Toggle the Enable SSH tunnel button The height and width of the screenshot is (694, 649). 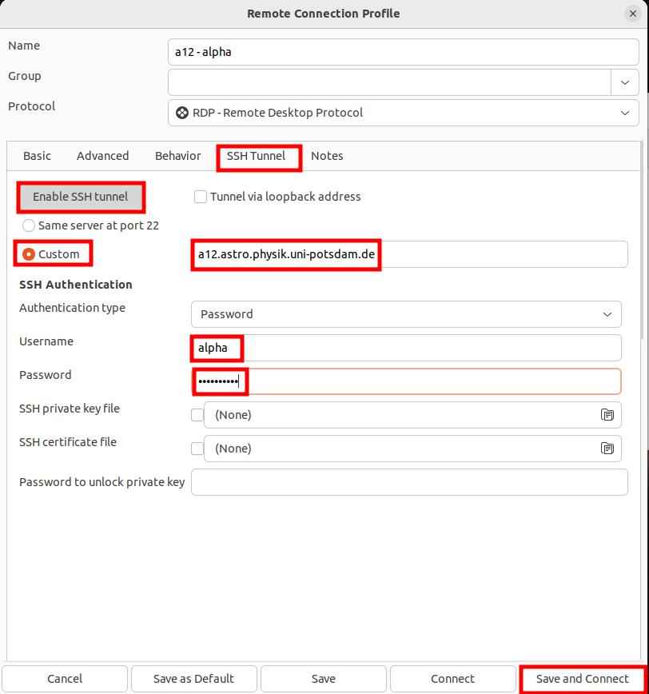(80, 197)
